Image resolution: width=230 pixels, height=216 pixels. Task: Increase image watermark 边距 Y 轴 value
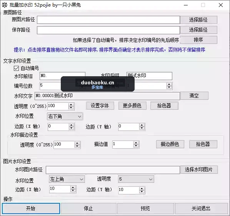142,189
